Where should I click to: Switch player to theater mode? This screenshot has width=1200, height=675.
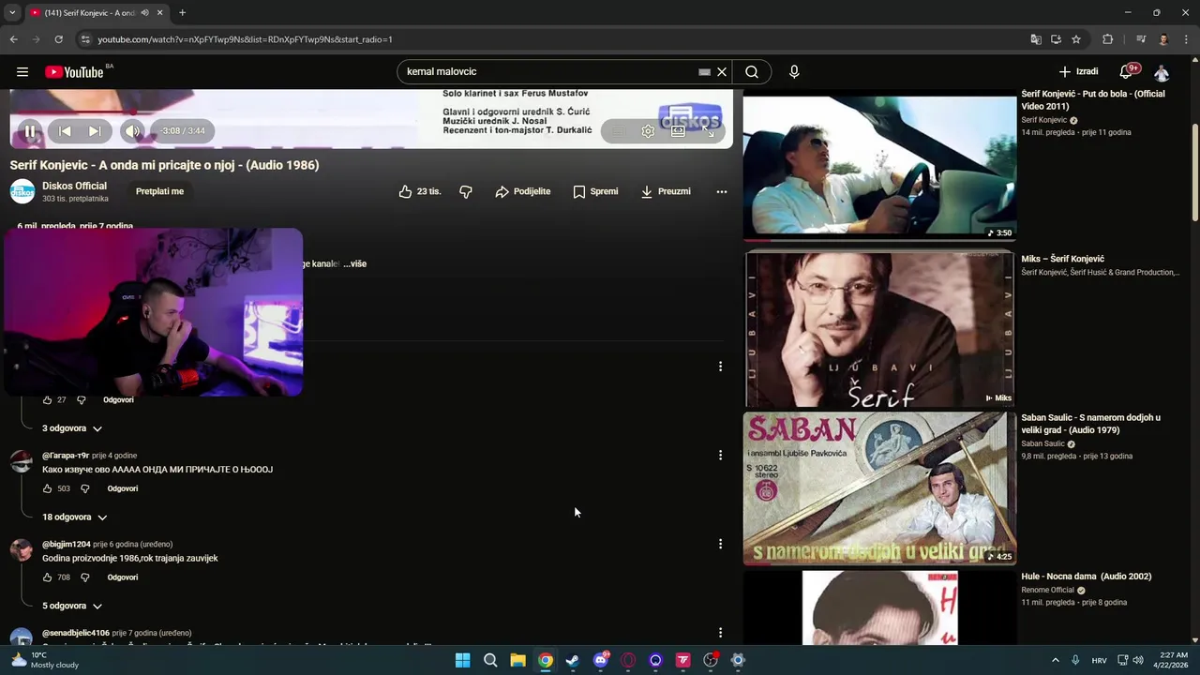[679, 131]
